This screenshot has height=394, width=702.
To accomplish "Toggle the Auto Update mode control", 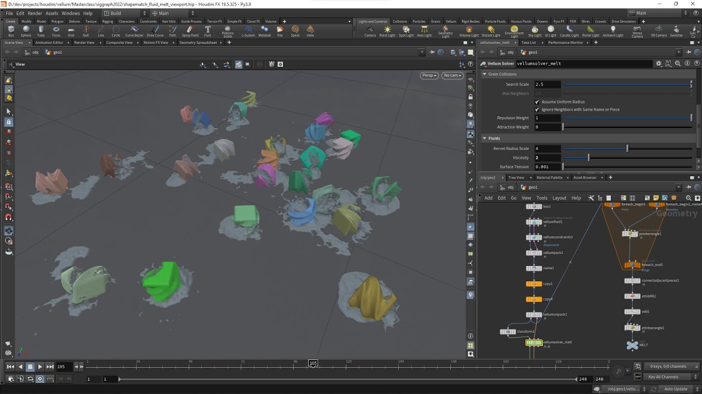I will pos(678,389).
